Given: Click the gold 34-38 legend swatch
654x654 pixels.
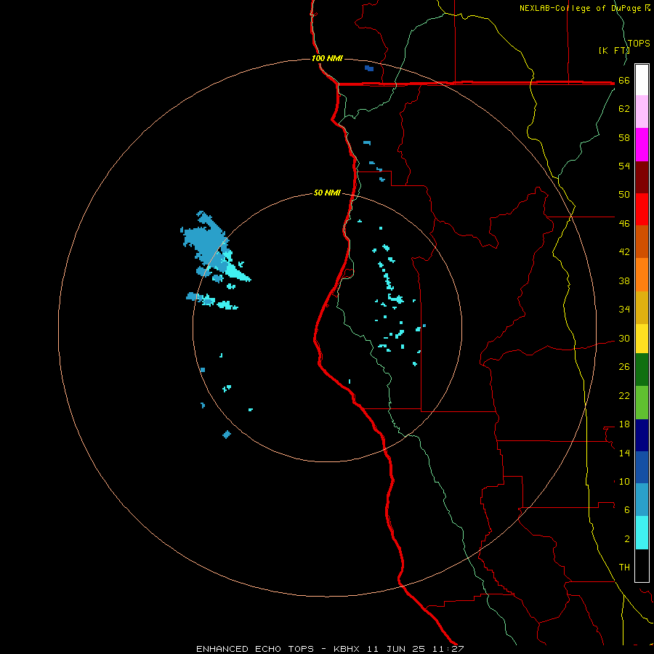Looking at the screenshot, I should 642,307.
